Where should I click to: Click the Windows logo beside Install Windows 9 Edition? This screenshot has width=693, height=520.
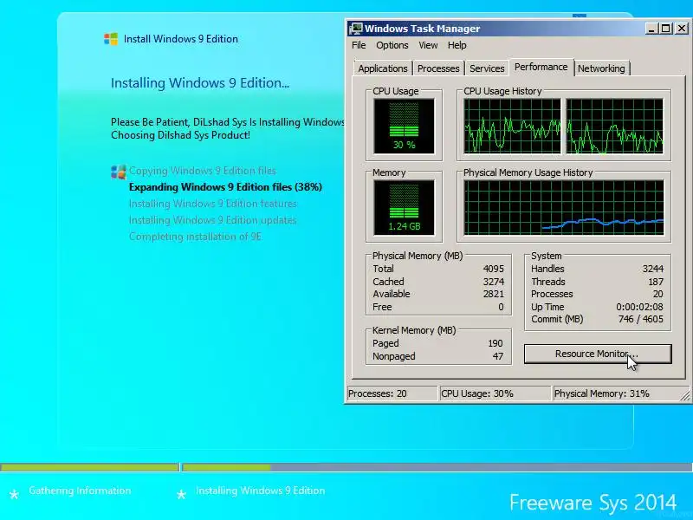[x=111, y=39]
